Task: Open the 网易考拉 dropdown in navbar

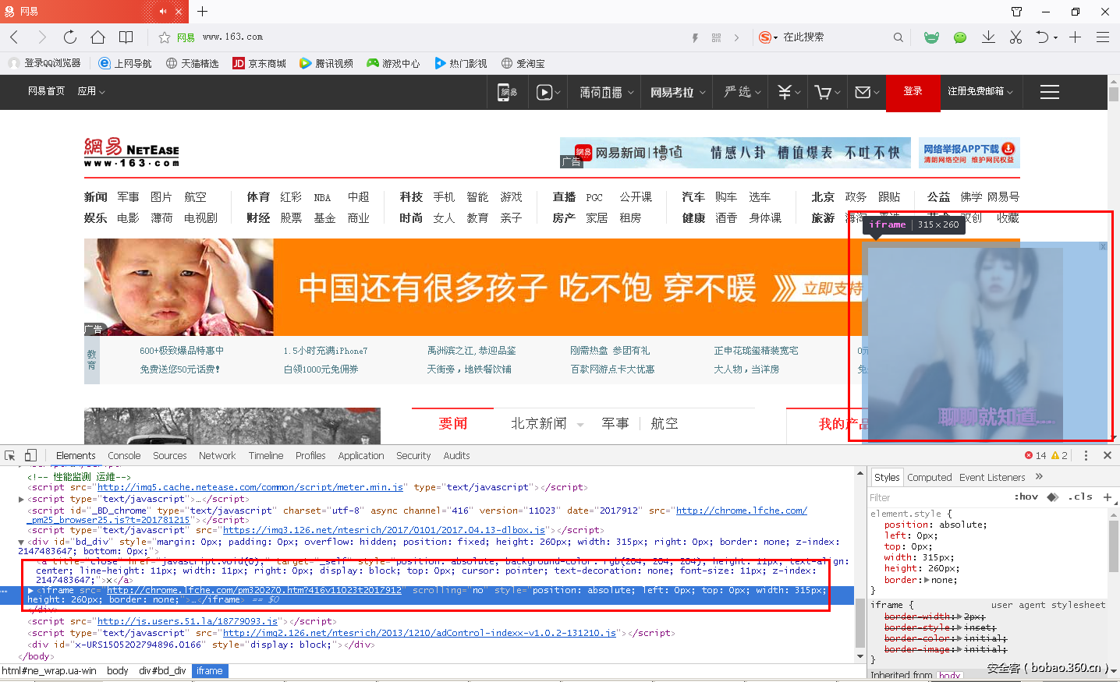Action: (675, 91)
